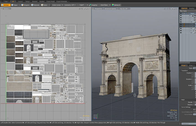Click the rotation pivot handle below the arch
The width and height of the screenshot is (196, 126).
pos(135,95)
